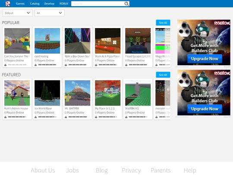
Task: Open Flood Escape game thumbnail
Action: [138, 41]
